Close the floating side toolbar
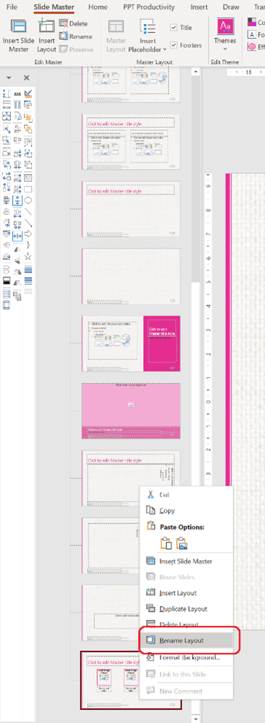Viewport: 265px width, 723px height. click(x=27, y=78)
